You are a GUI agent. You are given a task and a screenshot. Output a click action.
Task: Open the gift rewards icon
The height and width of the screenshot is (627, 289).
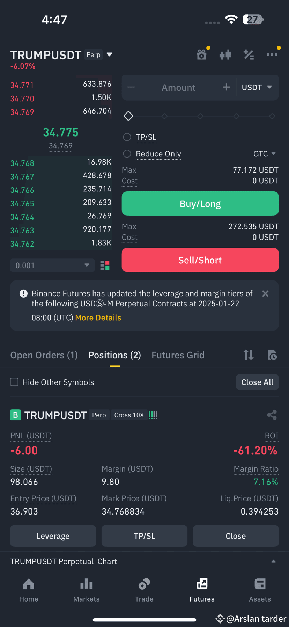[202, 54]
